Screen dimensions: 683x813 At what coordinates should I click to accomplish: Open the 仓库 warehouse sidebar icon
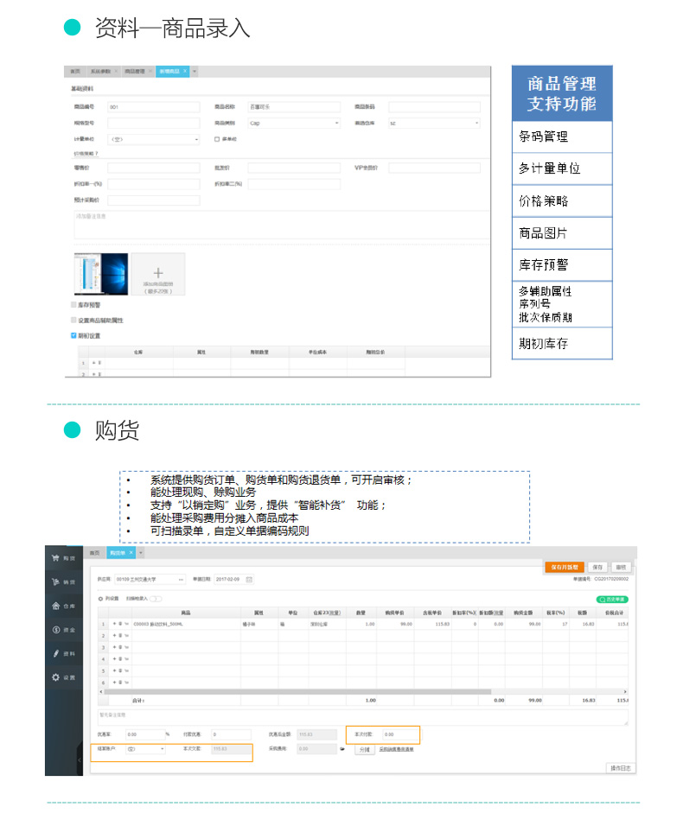(x=62, y=606)
